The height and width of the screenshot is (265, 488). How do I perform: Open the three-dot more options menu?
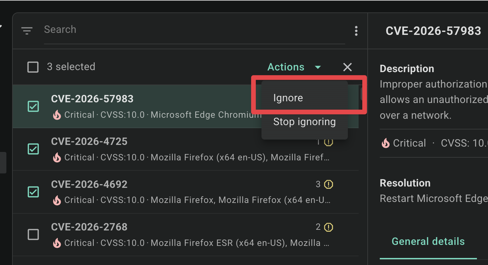(x=356, y=31)
